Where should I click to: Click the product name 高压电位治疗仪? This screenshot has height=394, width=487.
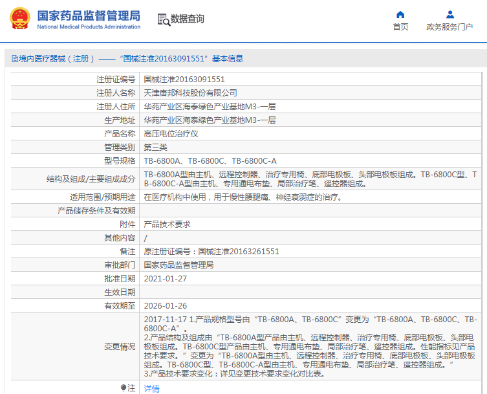click(x=171, y=134)
